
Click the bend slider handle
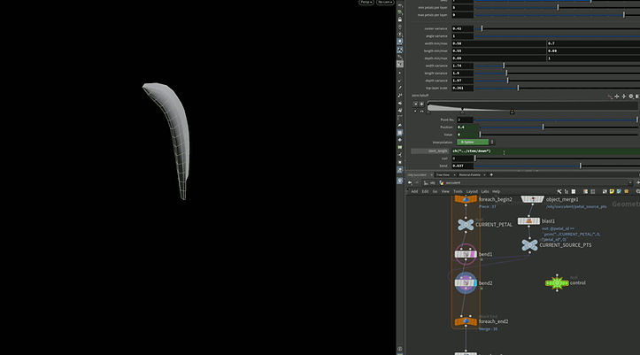tap(581, 166)
